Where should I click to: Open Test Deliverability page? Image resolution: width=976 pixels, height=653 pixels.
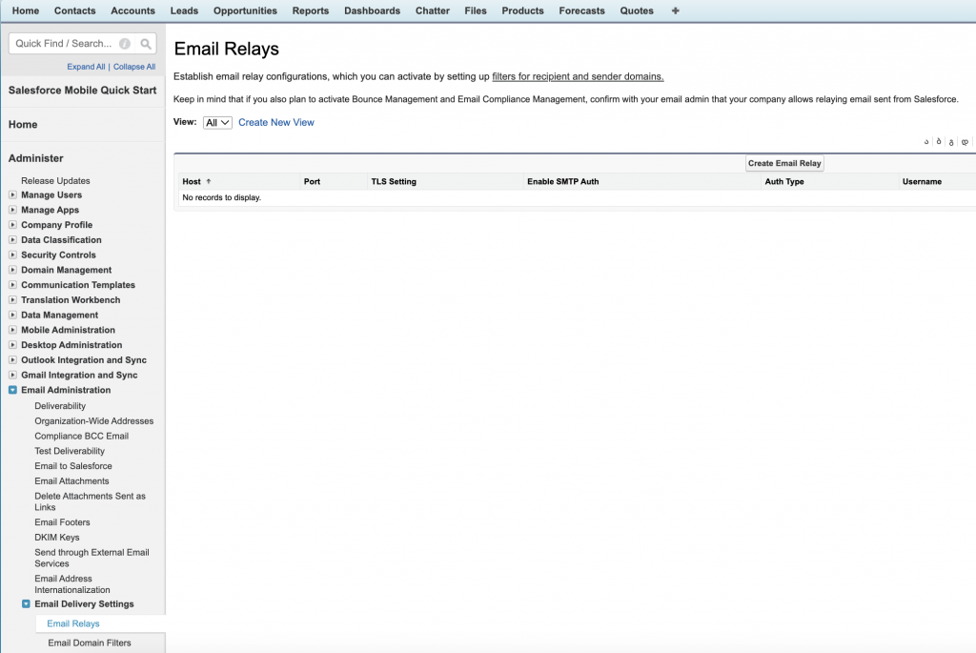[x=70, y=451]
